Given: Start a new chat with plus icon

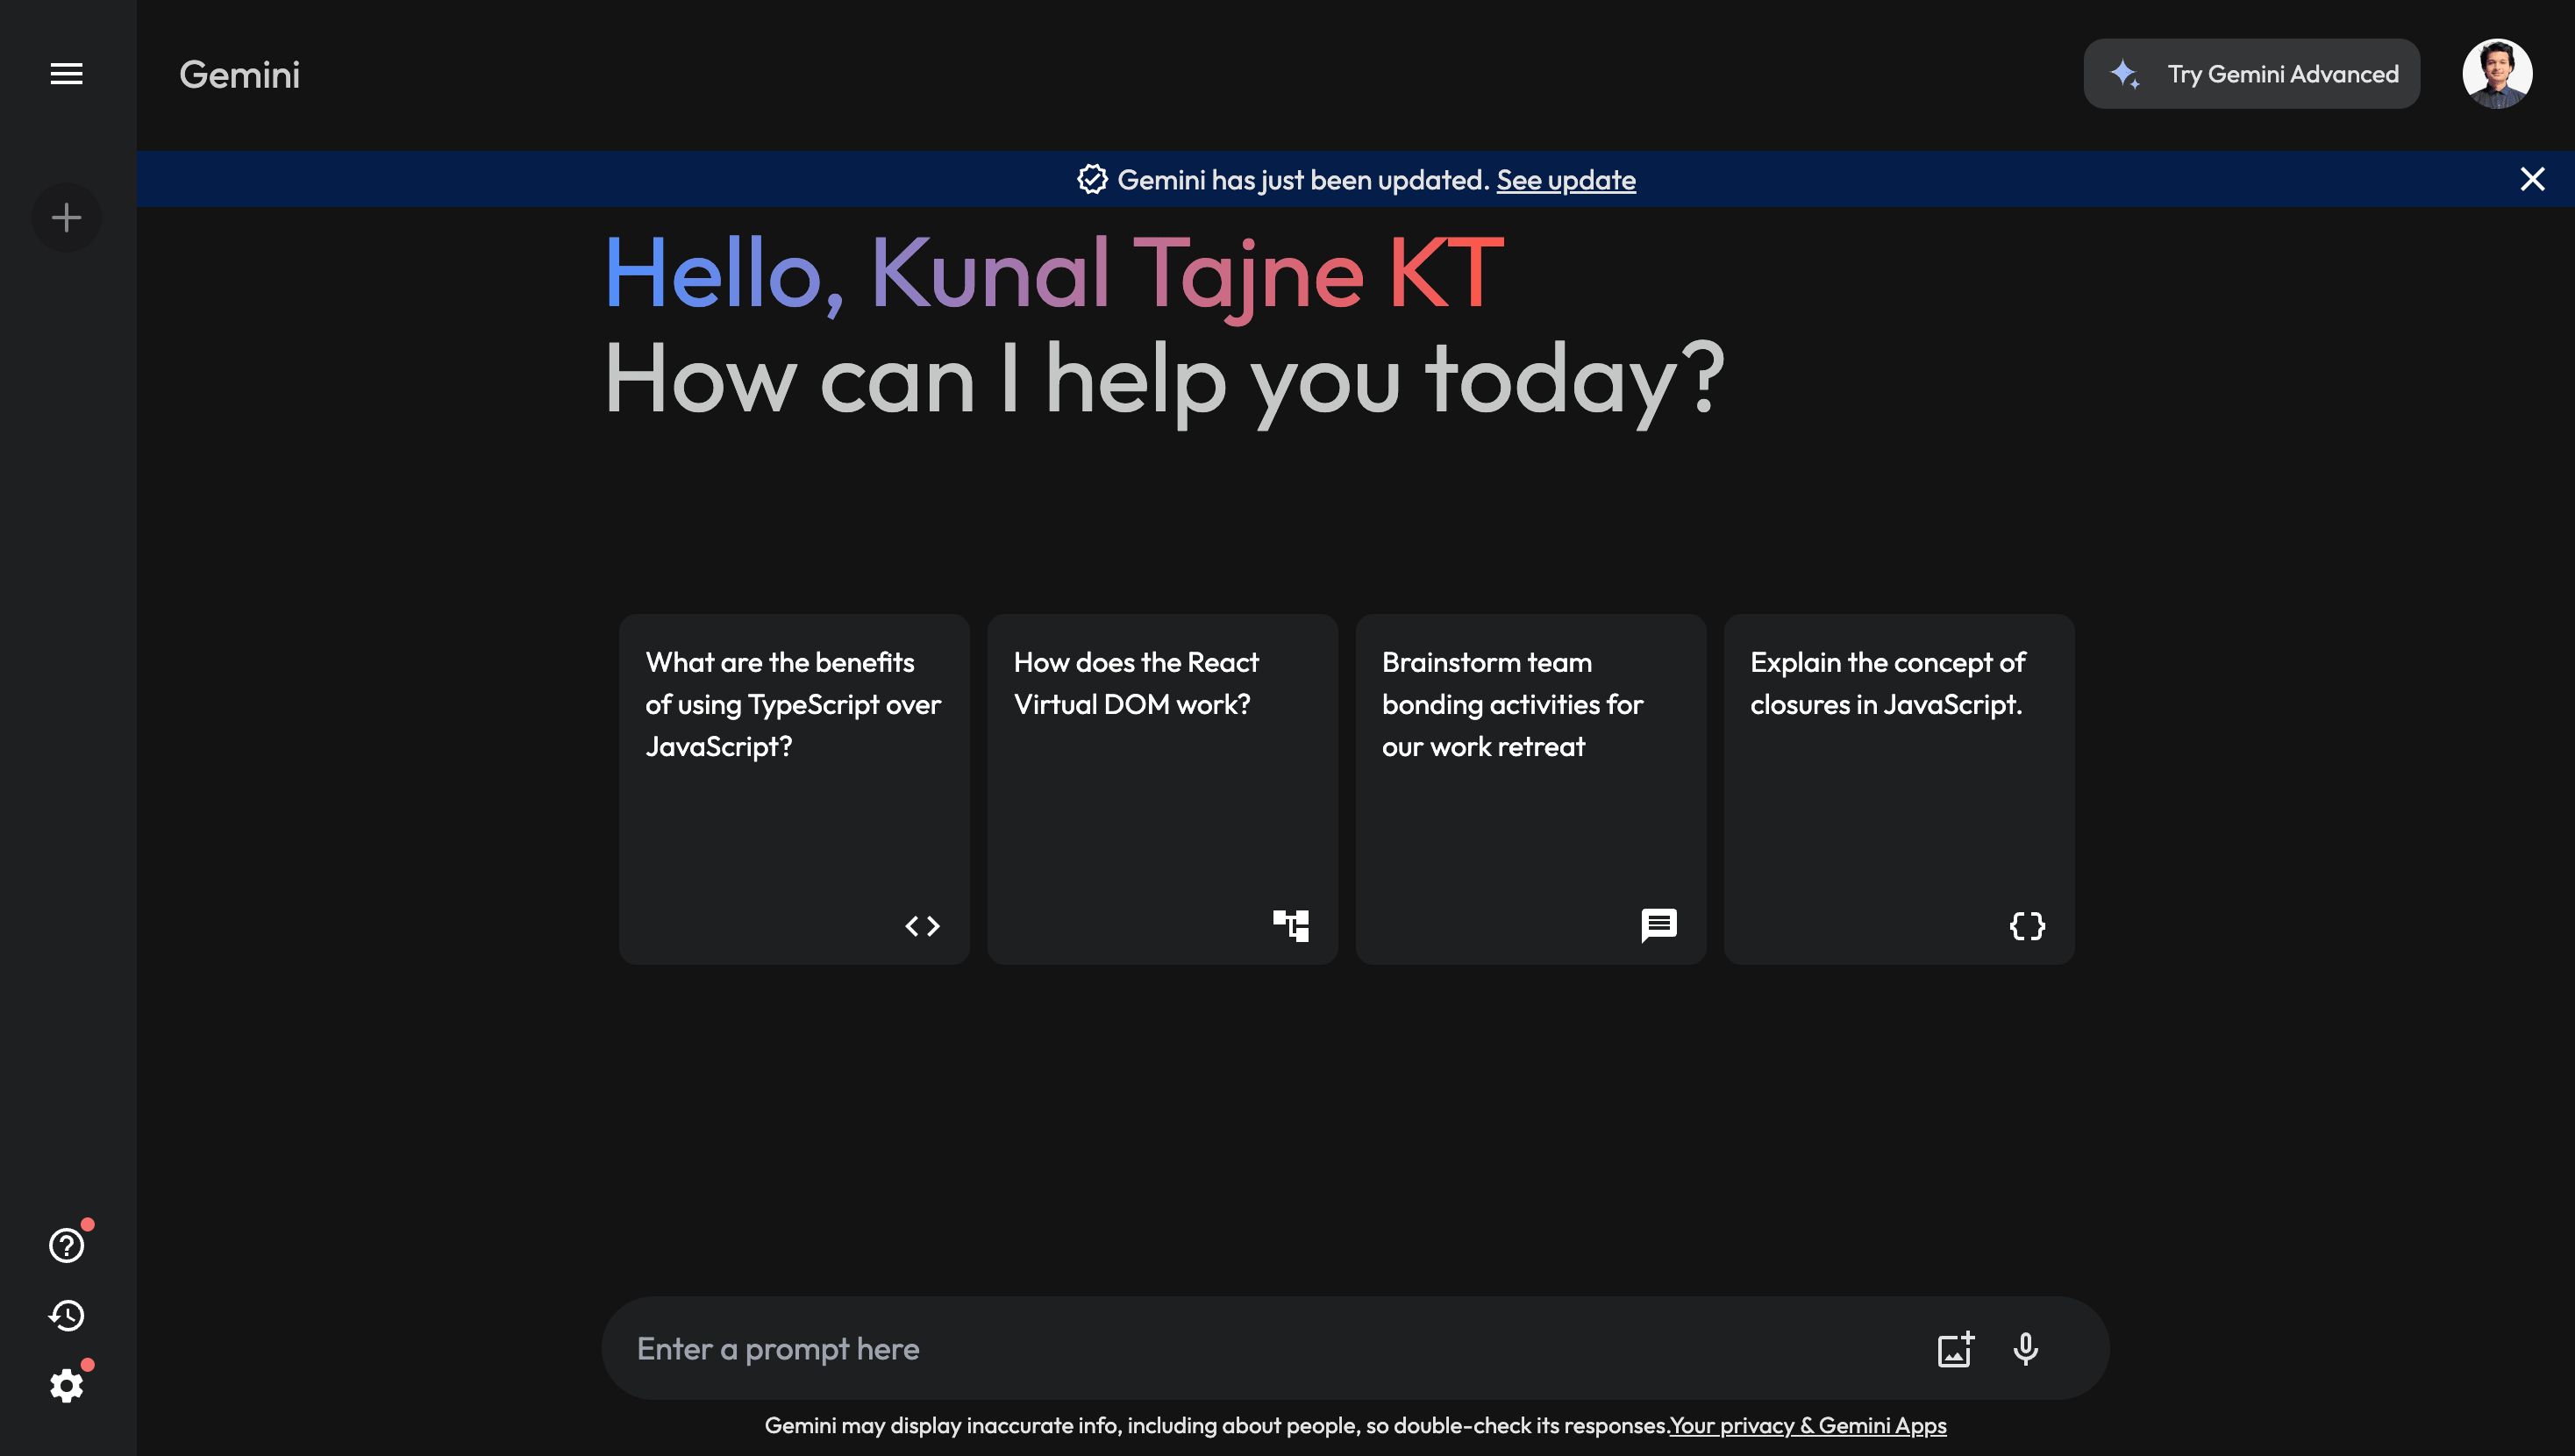Looking at the screenshot, I should (66, 217).
